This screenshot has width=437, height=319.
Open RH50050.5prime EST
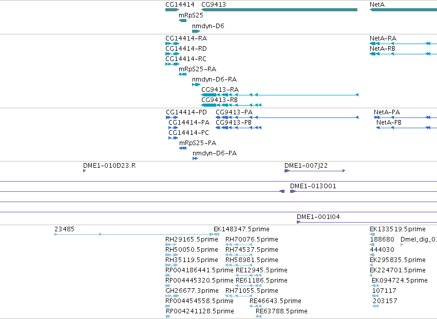click(x=192, y=250)
